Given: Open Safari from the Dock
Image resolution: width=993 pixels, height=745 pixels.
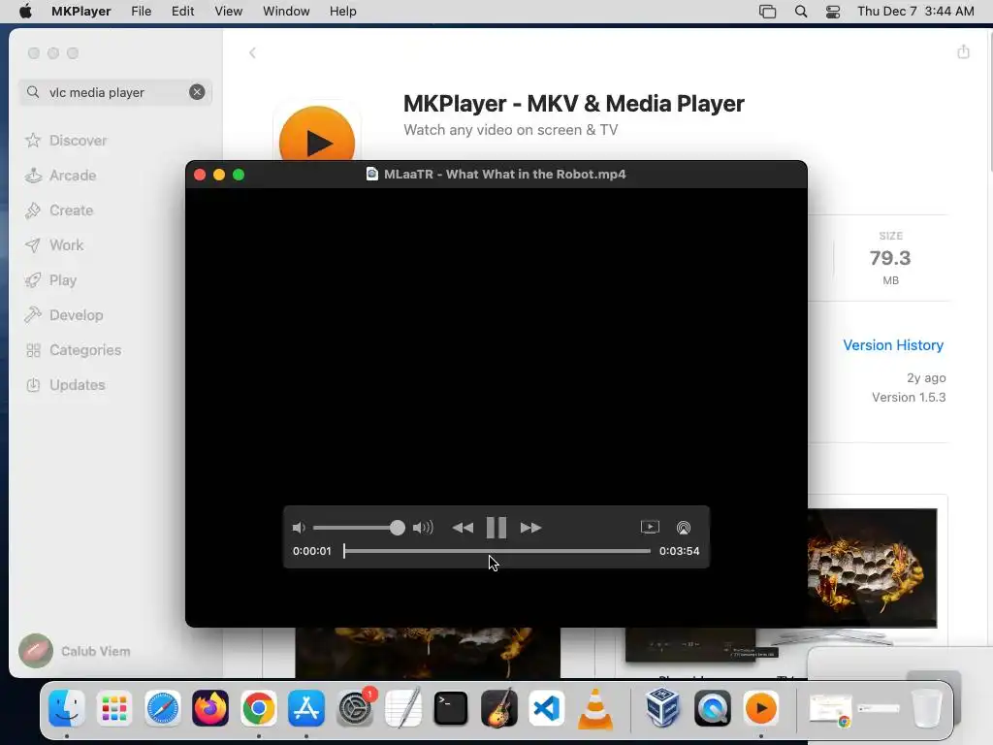Looking at the screenshot, I should tap(163, 708).
